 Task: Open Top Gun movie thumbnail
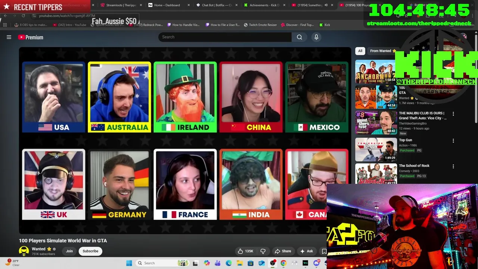pyautogui.click(x=376, y=149)
